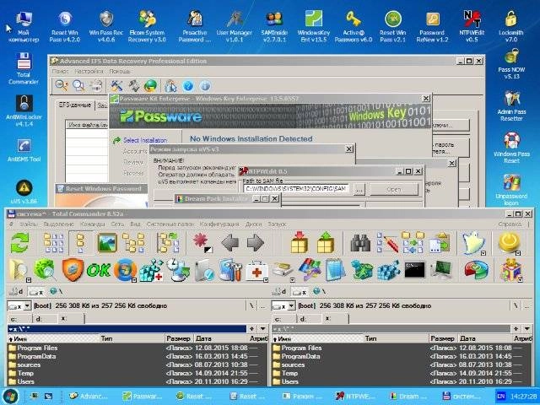The width and height of the screenshot is (540, 405).
Task: Open the Файлы menu in Total Commander
Action: [x=28, y=224]
